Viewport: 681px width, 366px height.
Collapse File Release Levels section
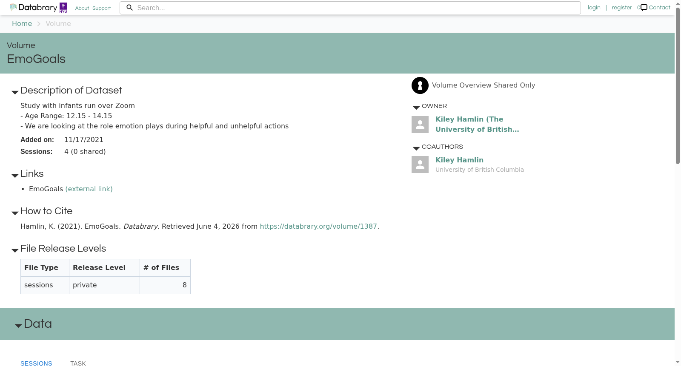[x=15, y=250]
